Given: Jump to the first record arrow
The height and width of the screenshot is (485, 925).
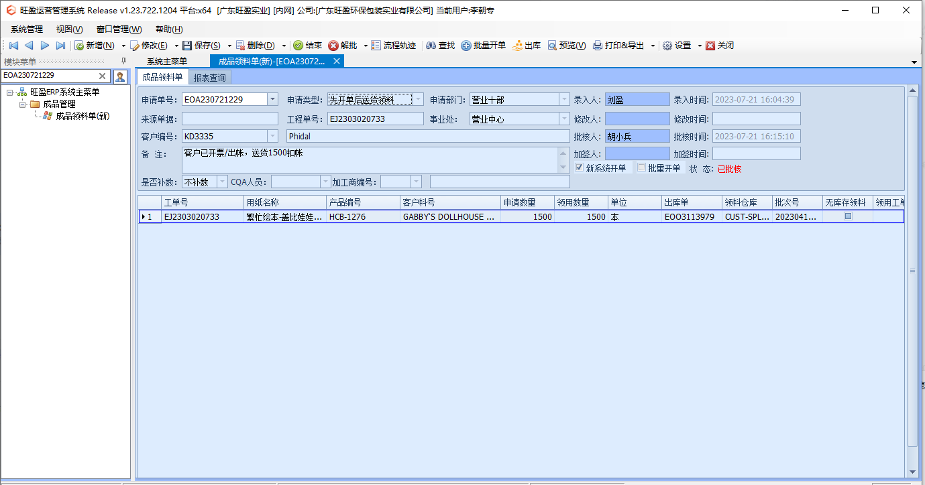Looking at the screenshot, I should (13, 46).
